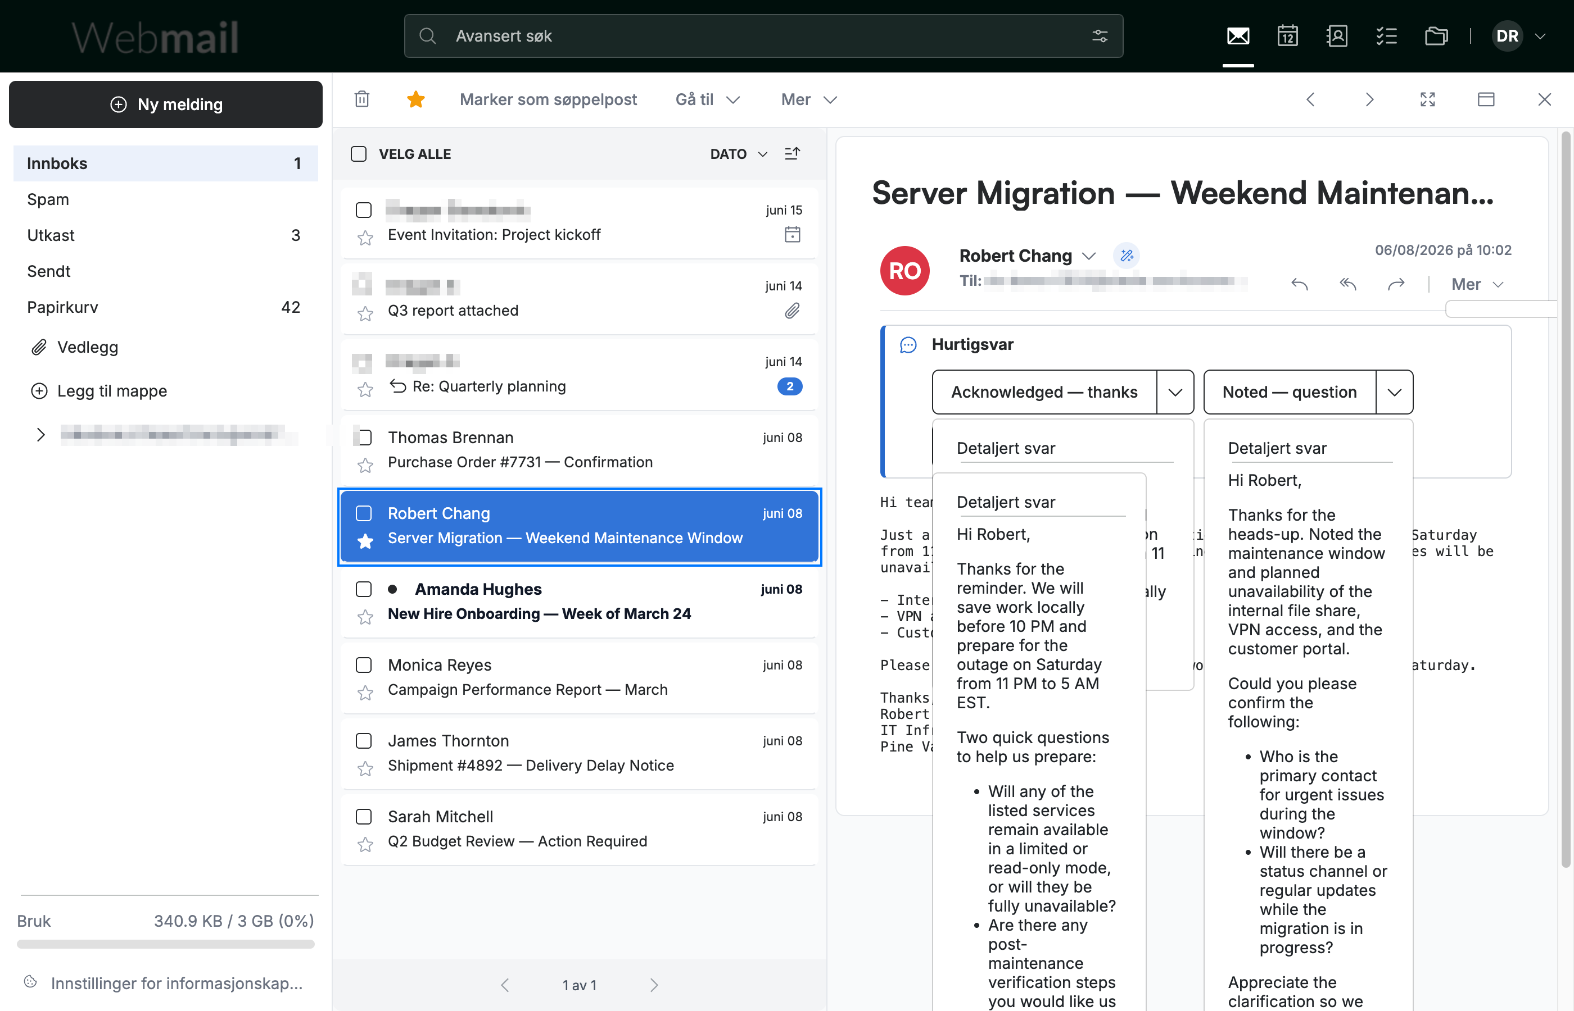
Task: Open the Tasks checklist icon
Action: (1386, 35)
